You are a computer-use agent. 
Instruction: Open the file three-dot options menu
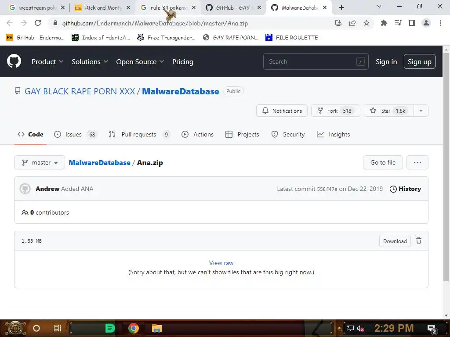click(x=417, y=162)
